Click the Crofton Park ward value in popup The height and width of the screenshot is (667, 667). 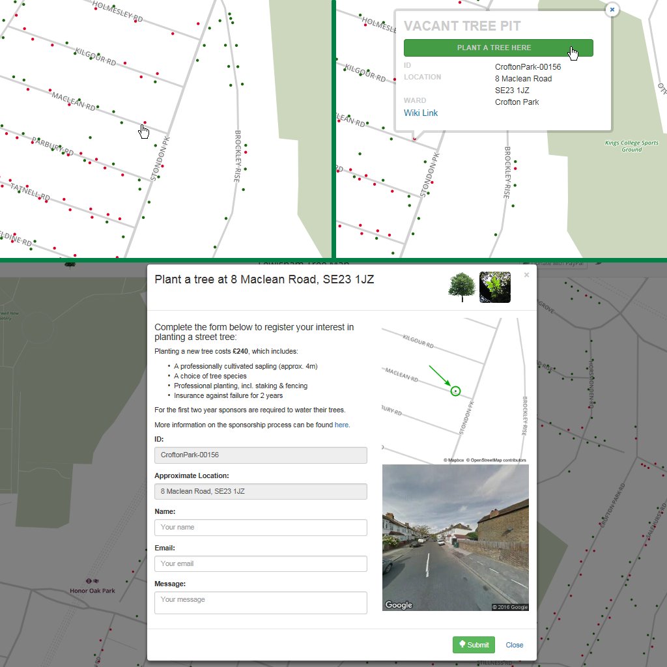coord(517,102)
